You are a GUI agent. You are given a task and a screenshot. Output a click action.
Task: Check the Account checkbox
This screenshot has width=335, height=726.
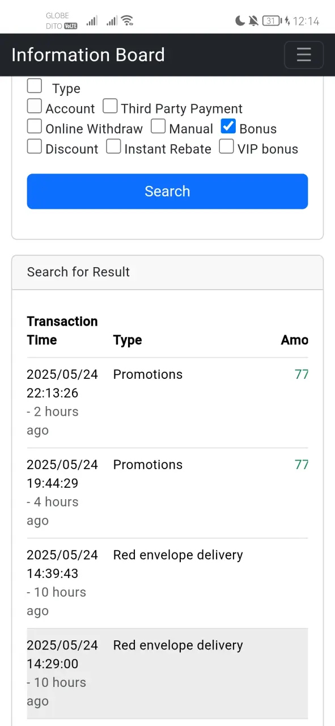[x=35, y=106]
